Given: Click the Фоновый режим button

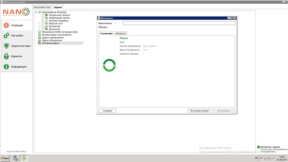Looking at the screenshot, I should (199, 110).
